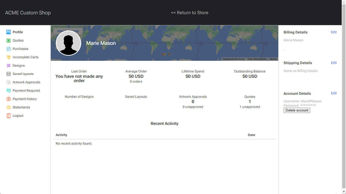This screenshot has height=194, width=346.
Task: Click Edit next to Billing Details
Action: click(x=334, y=32)
